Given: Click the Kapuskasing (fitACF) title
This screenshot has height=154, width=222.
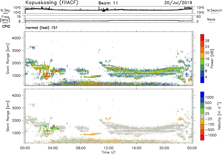Looking at the screenshot, I should click(x=52, y=3).
